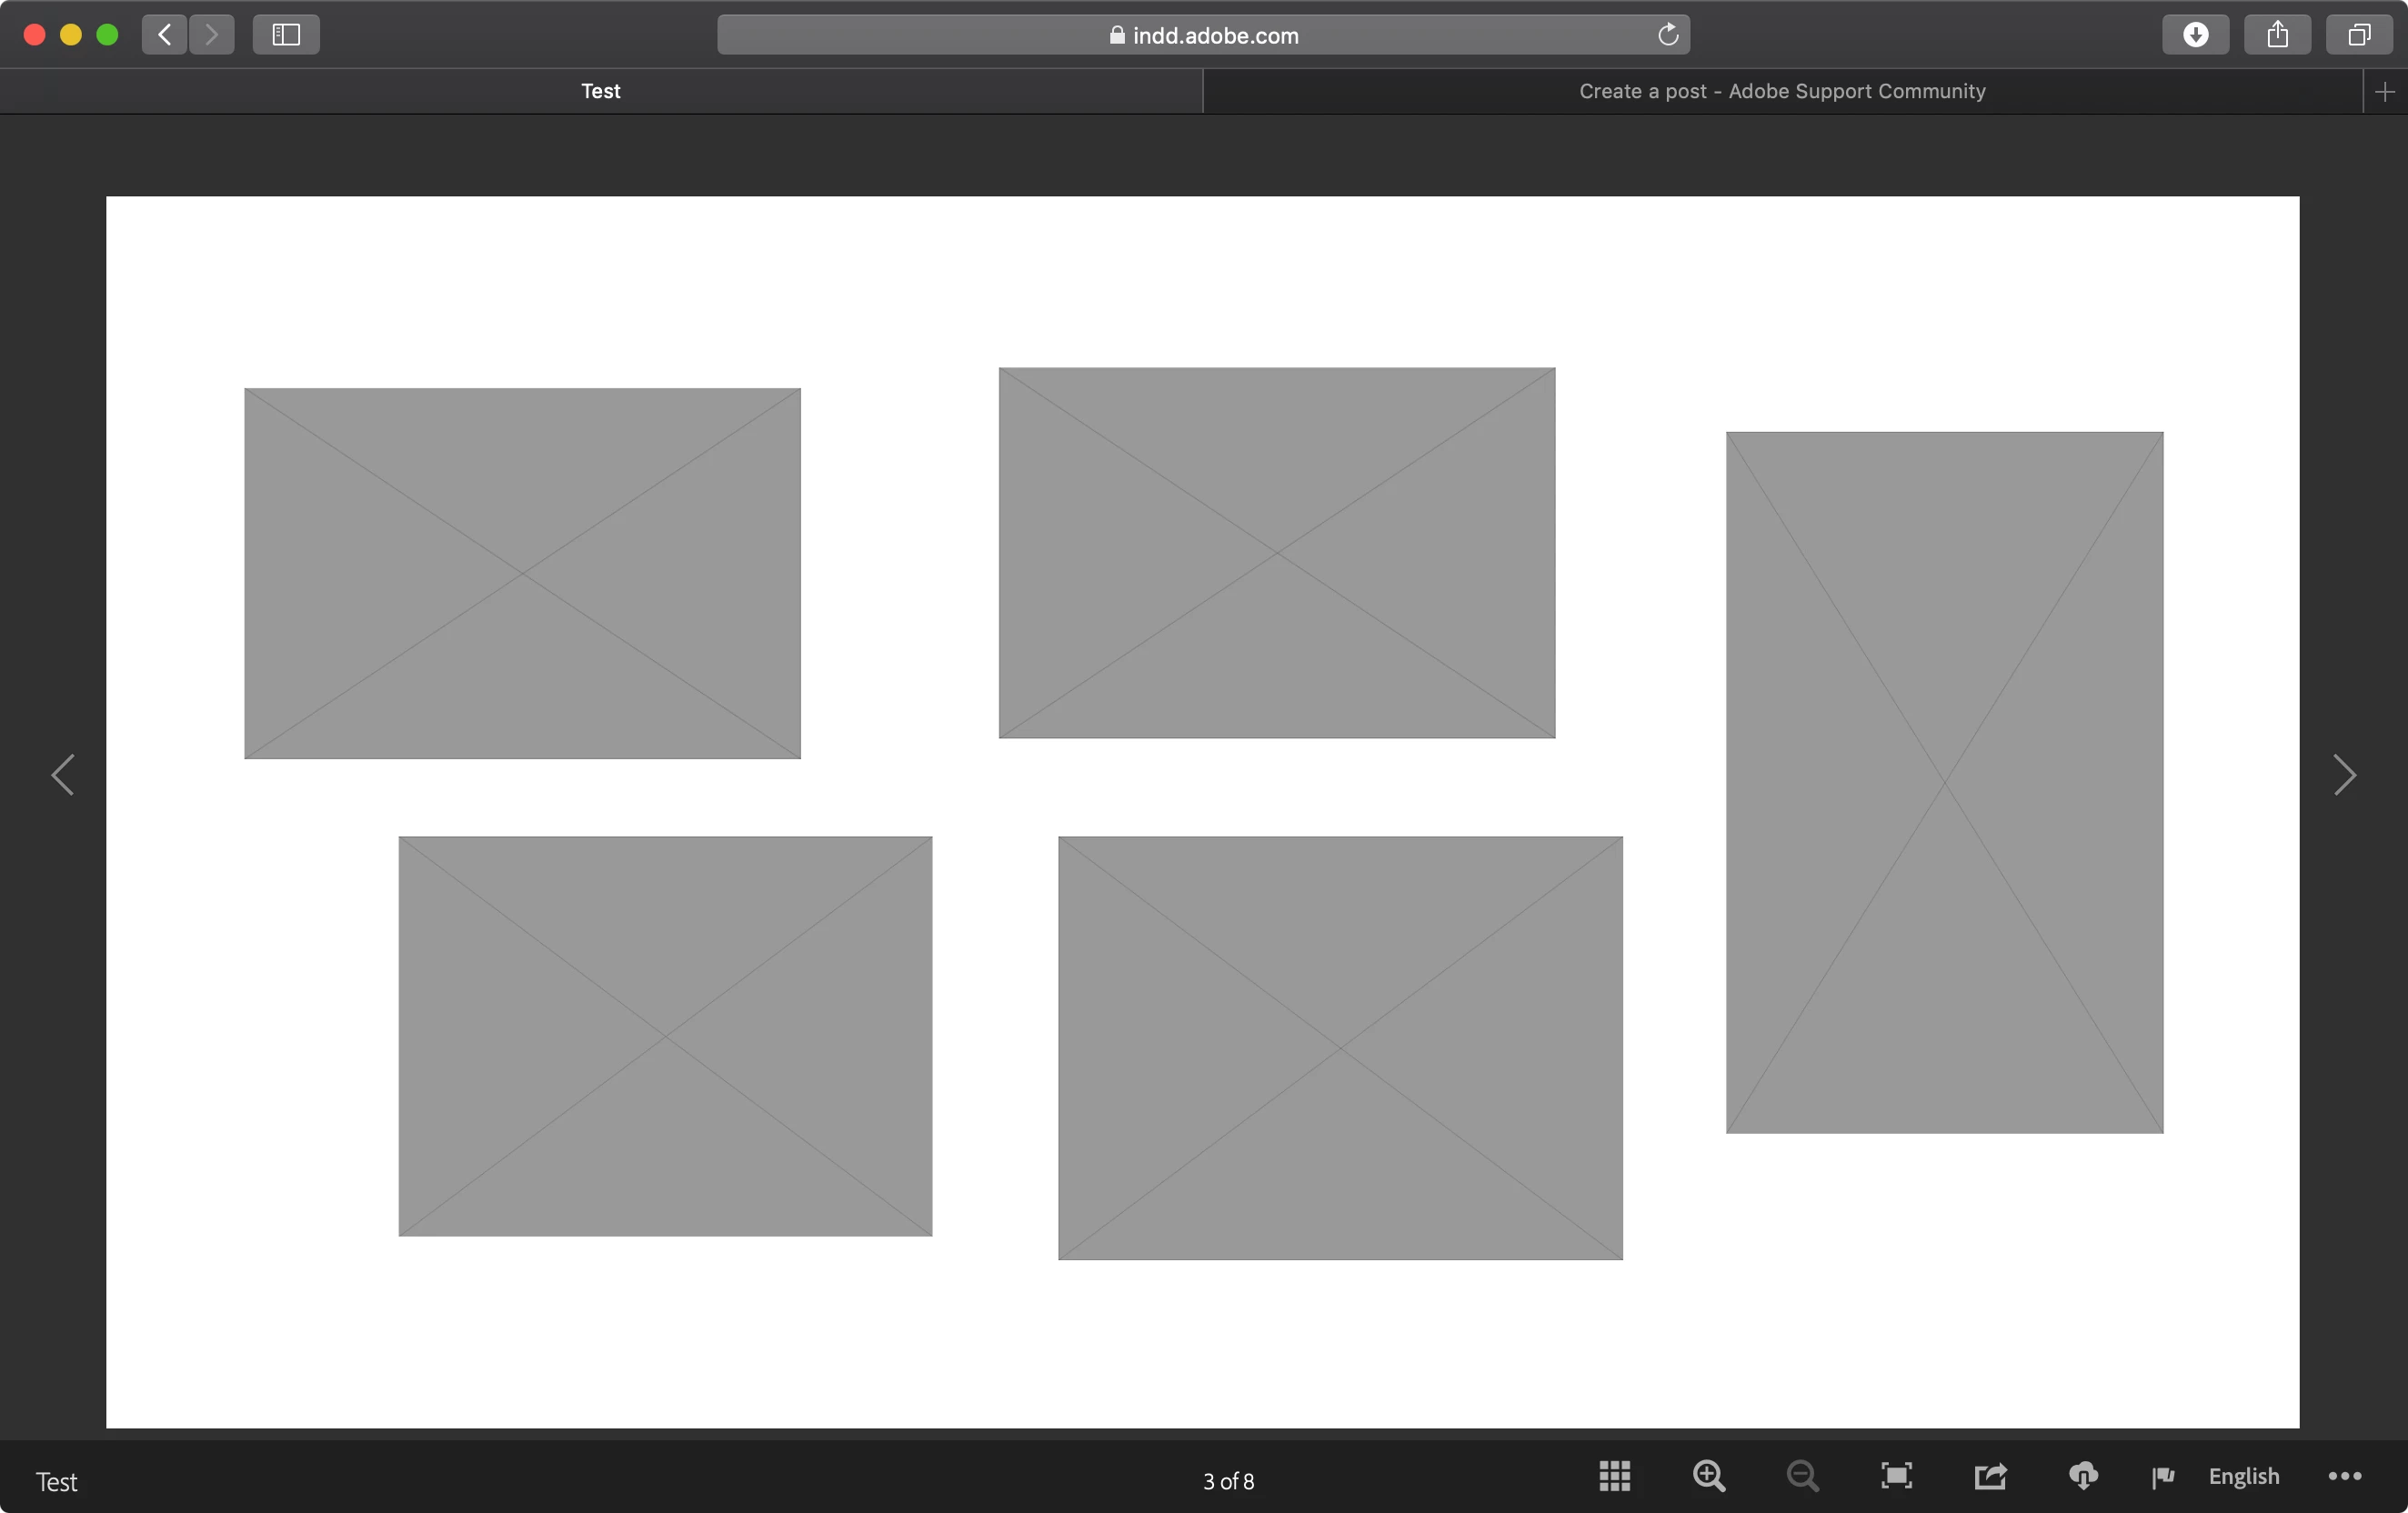Open the English language selector
This screenshot has height=1513, width=2408.
pos(2243,1476)
